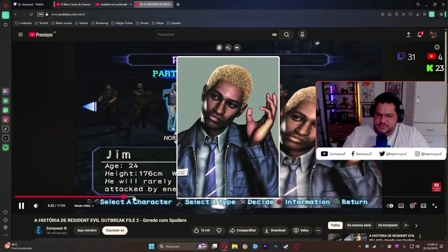Like the video with 16 mil likes
Screen dimensions: 448x252
tap(202, 230)
